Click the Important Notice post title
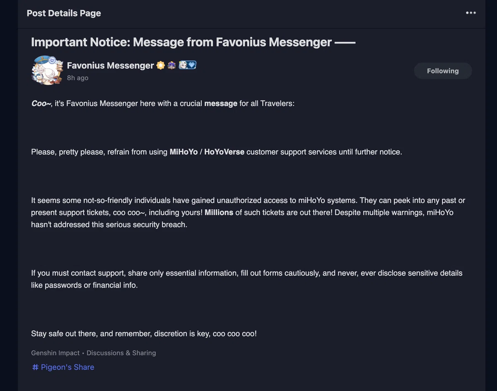The height and width of the screenshot is (391, 497). click(x=193, y=42)
